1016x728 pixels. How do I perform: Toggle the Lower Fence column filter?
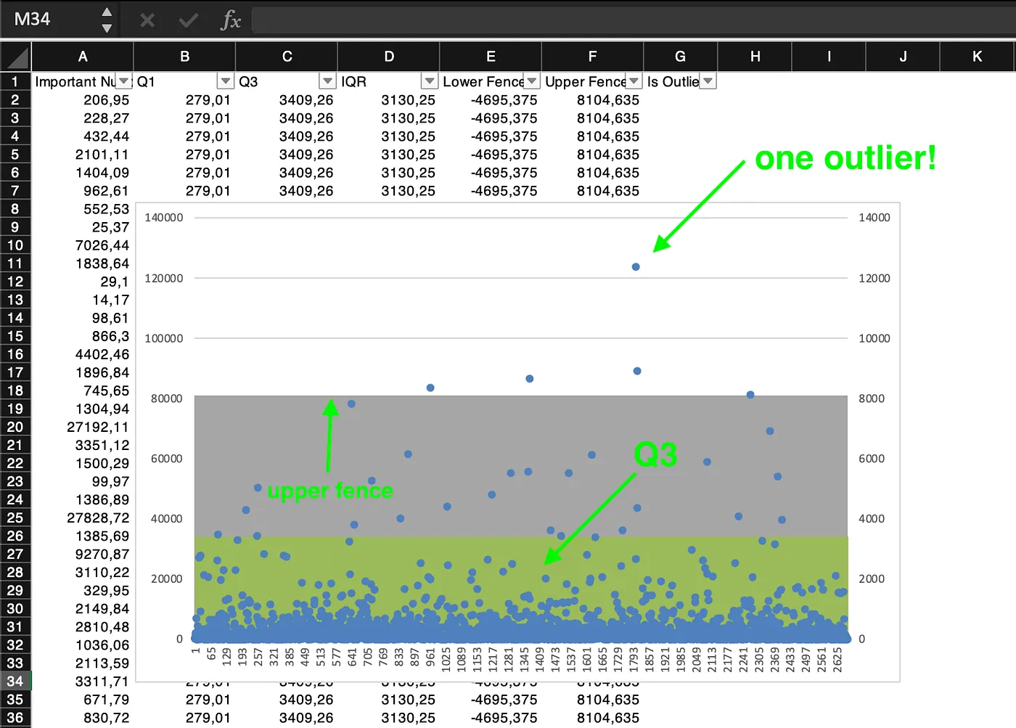click(532, 81)
